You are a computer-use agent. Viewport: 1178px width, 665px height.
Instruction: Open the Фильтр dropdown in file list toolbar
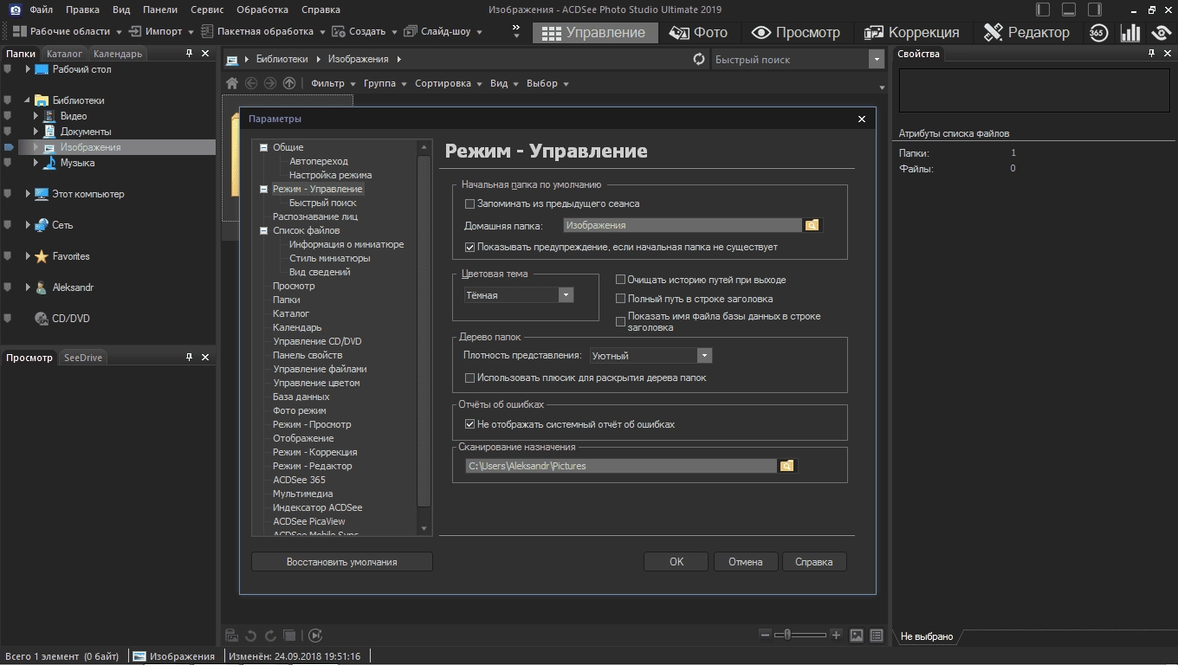333,83
